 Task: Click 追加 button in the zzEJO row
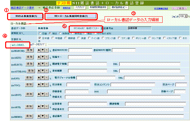tap(29, 78)
